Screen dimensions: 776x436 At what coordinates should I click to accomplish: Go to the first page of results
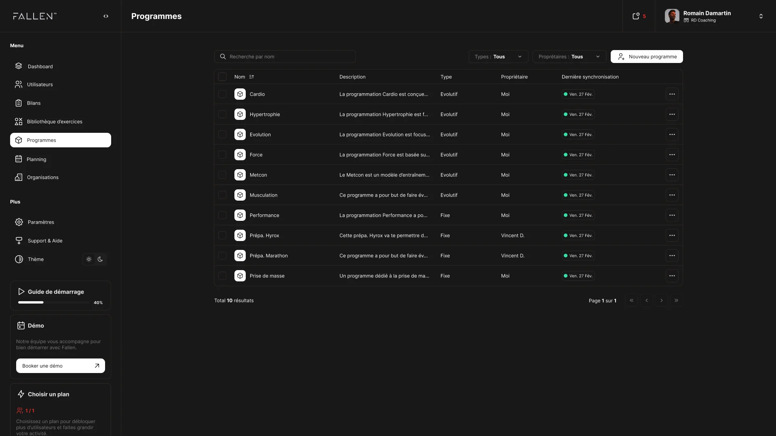631,300
